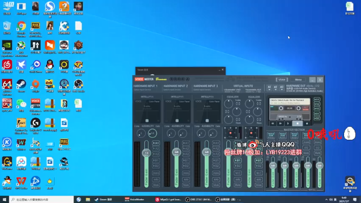Toggle recorder bus B2 beside the cassette
The image size is (361, 203).
pos(317,118)
